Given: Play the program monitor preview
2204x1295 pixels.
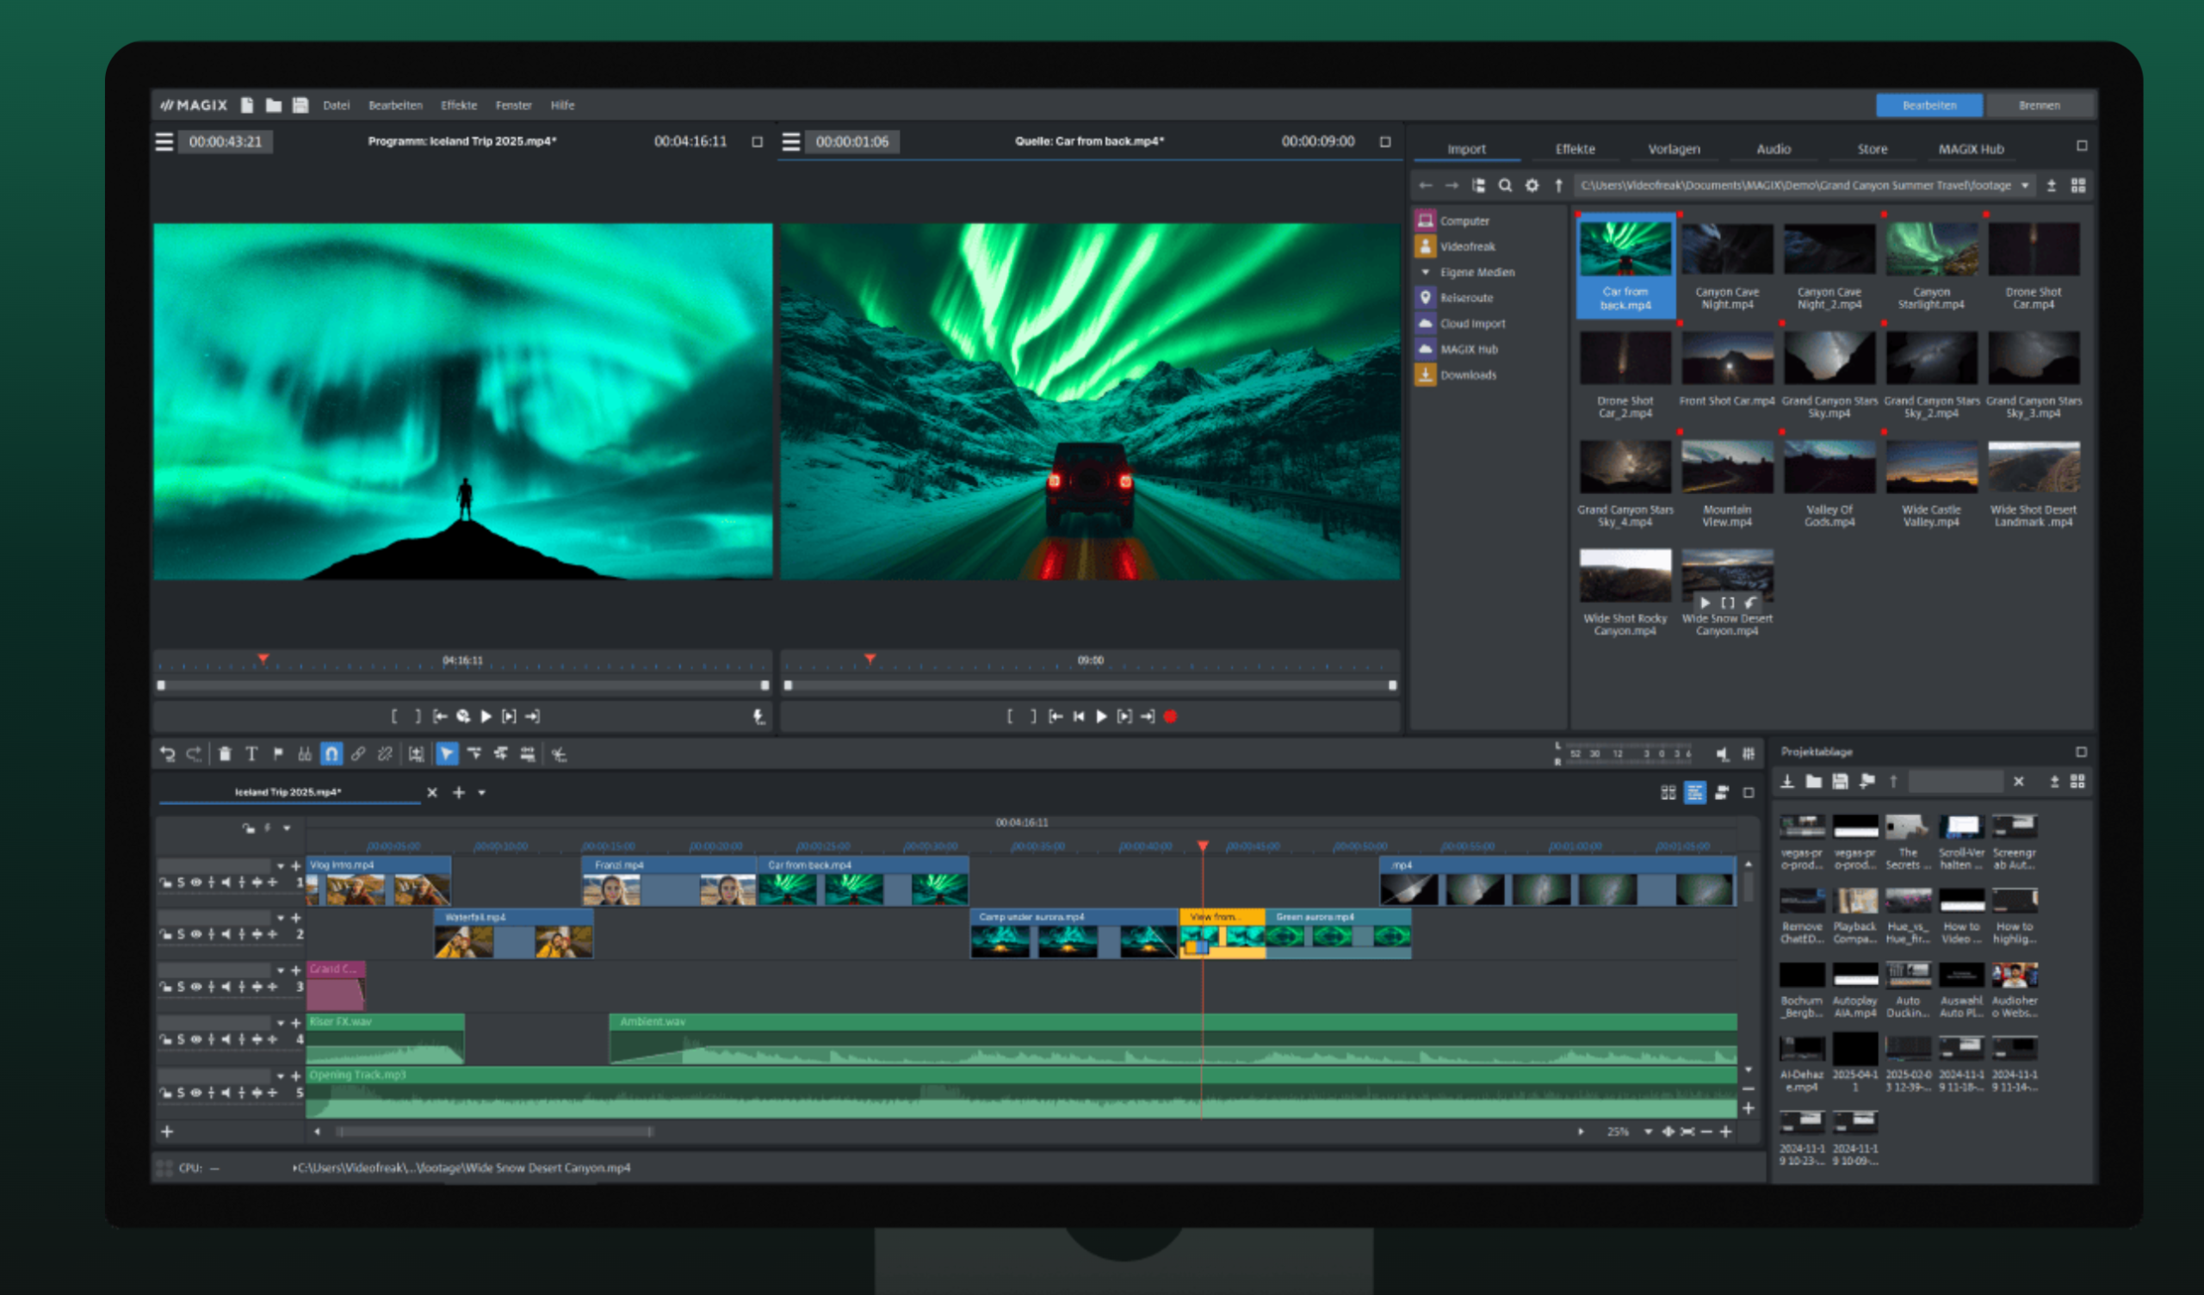Looking at the screenshot, I should coord(487,716).
